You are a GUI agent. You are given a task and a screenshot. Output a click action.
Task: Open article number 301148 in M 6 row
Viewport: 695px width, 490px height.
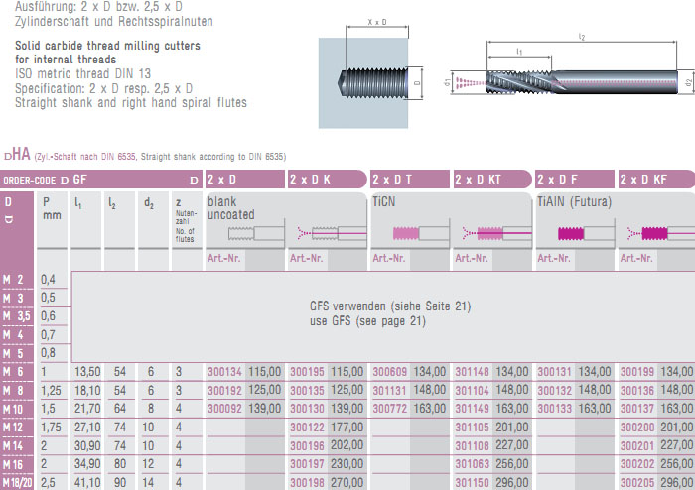click(x=473, y=371)
